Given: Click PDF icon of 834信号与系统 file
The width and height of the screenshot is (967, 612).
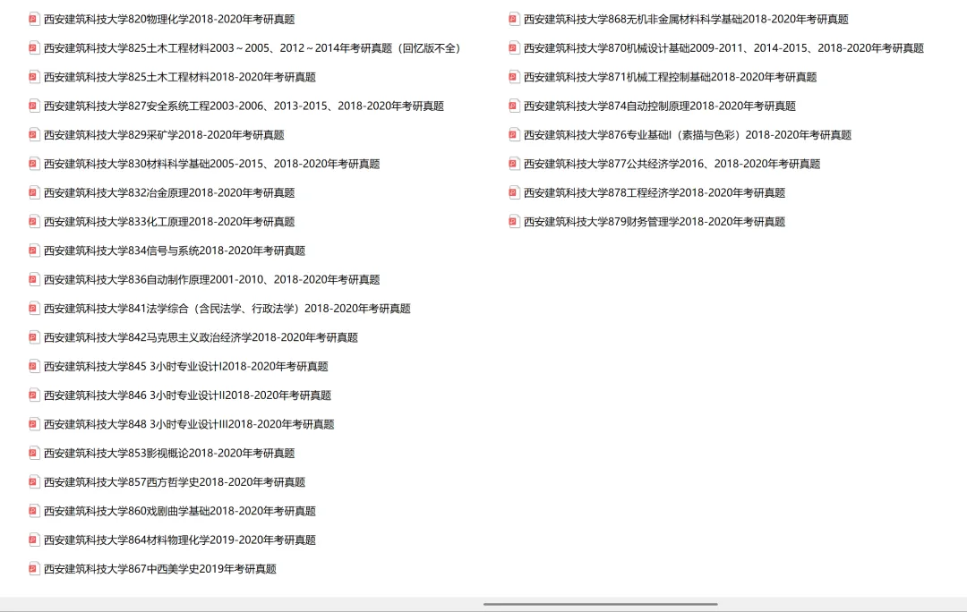Looking at the screenshot, I should pyautogui.click(x=33, y=251).
